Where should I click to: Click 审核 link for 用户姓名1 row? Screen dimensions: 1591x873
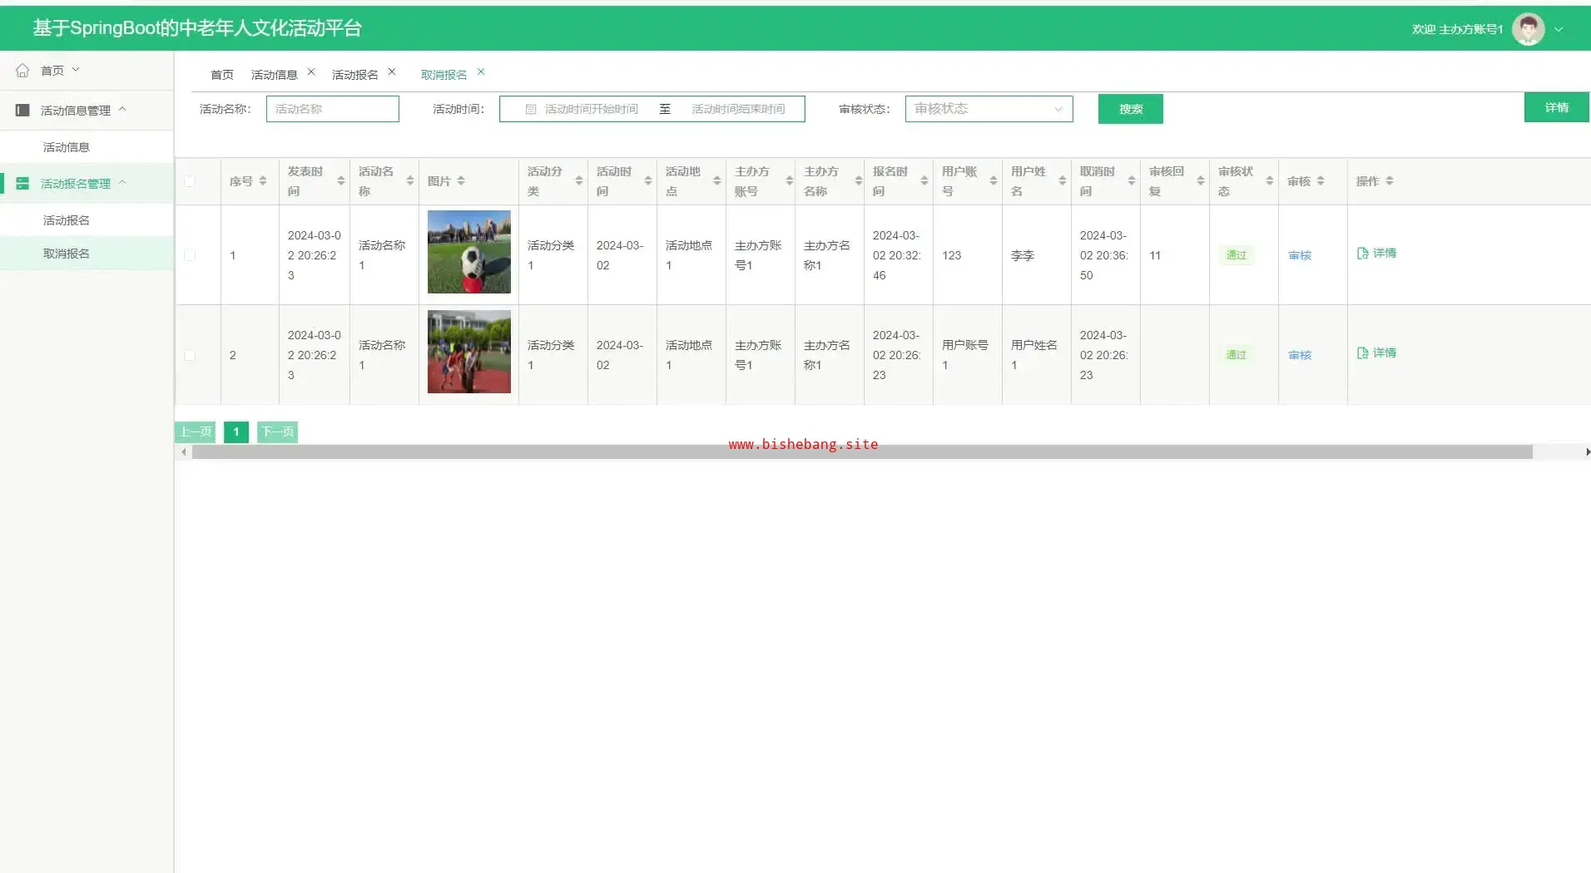point(1300,355)
